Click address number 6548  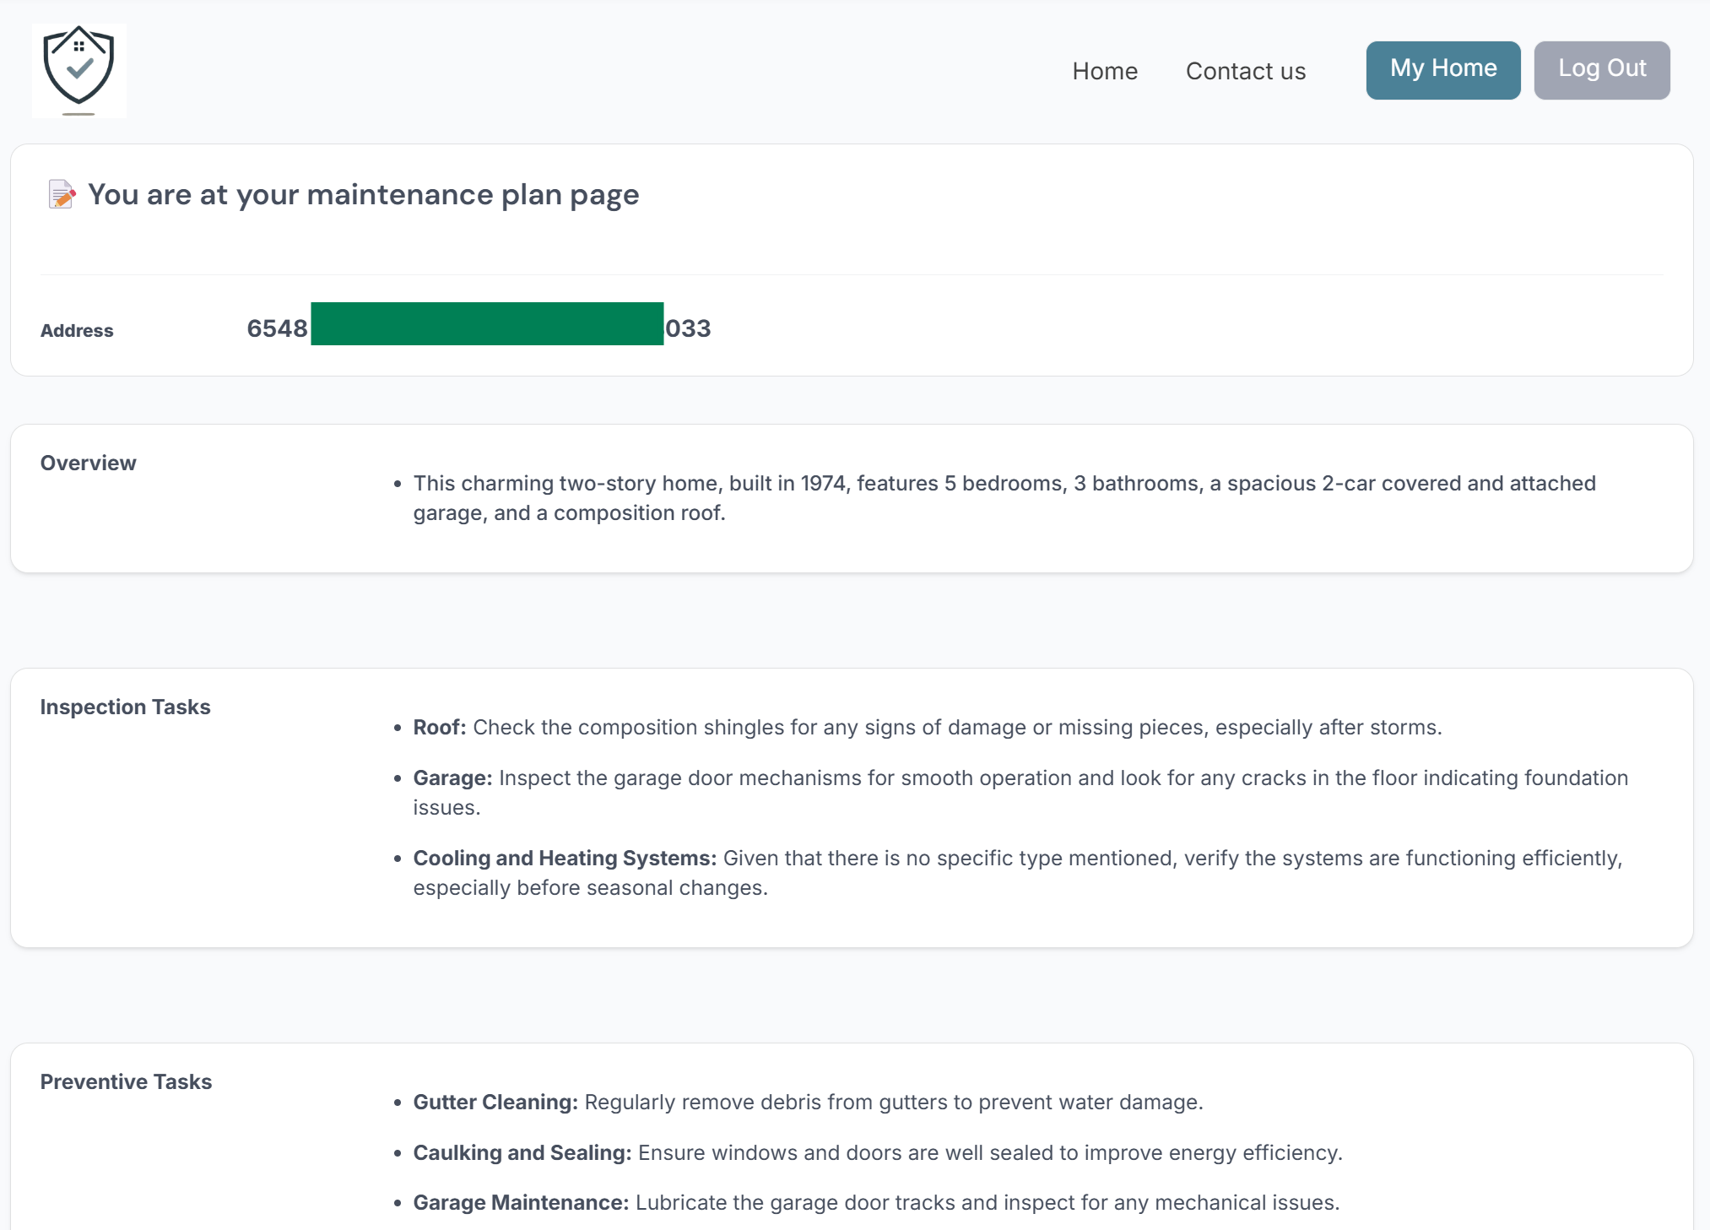pos(277,328)
